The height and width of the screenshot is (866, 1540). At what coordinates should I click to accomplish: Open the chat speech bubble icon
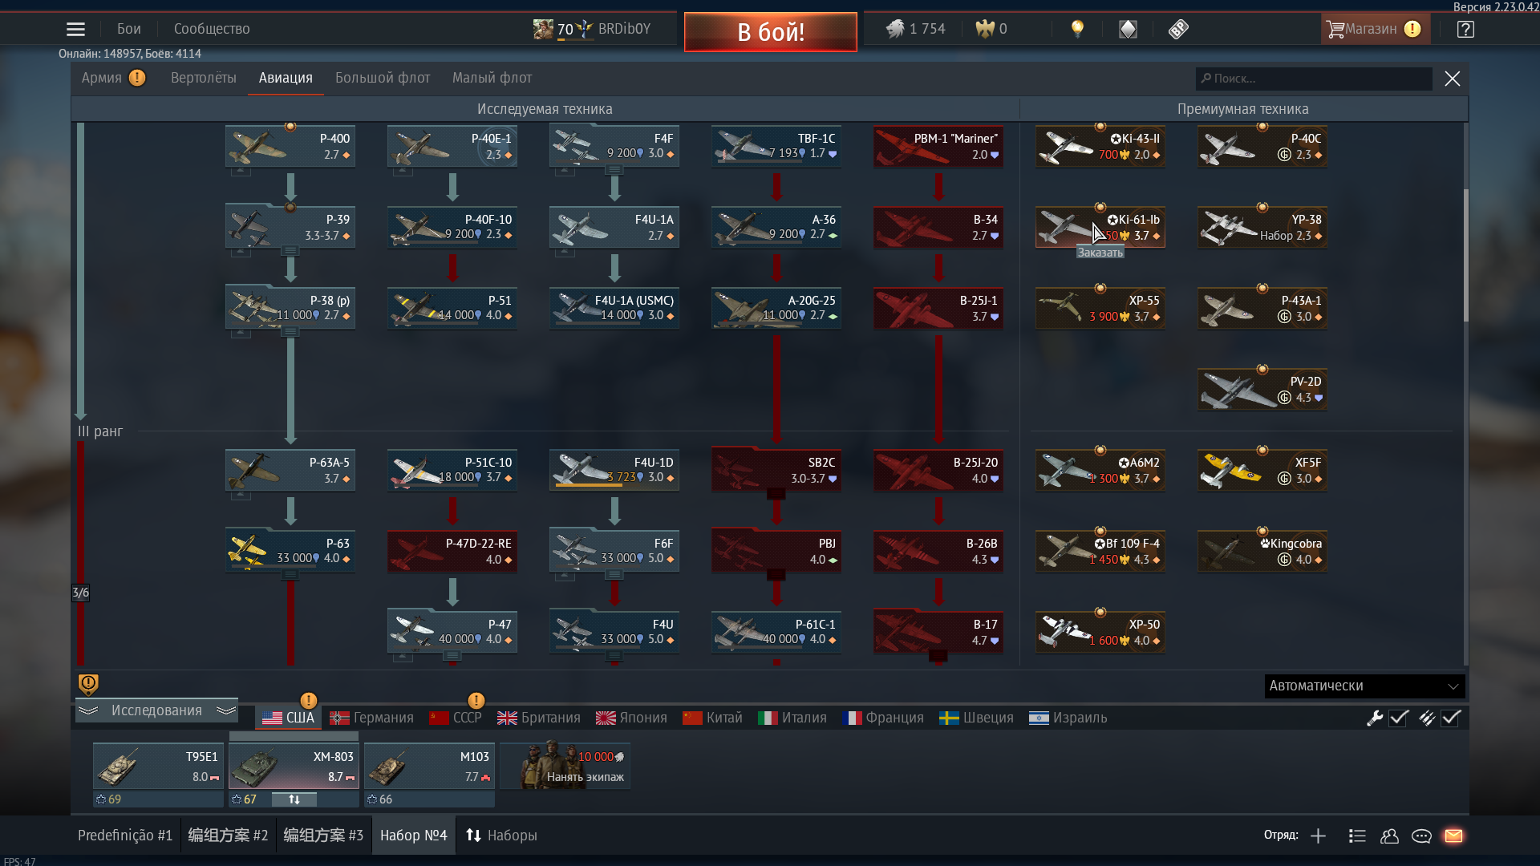click(1421, 836)
